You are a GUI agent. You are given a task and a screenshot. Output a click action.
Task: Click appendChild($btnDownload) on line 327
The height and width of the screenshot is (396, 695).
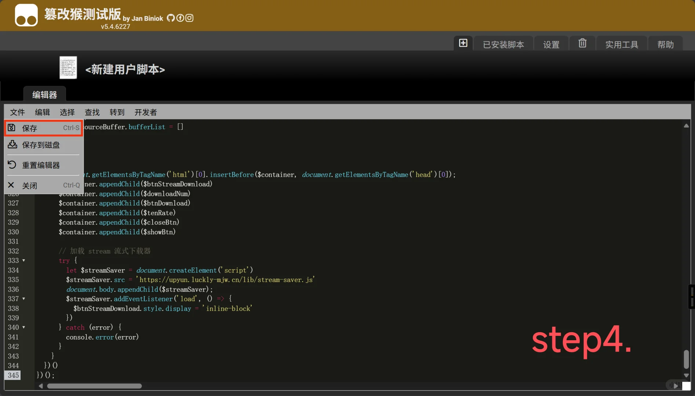point(145,203)
